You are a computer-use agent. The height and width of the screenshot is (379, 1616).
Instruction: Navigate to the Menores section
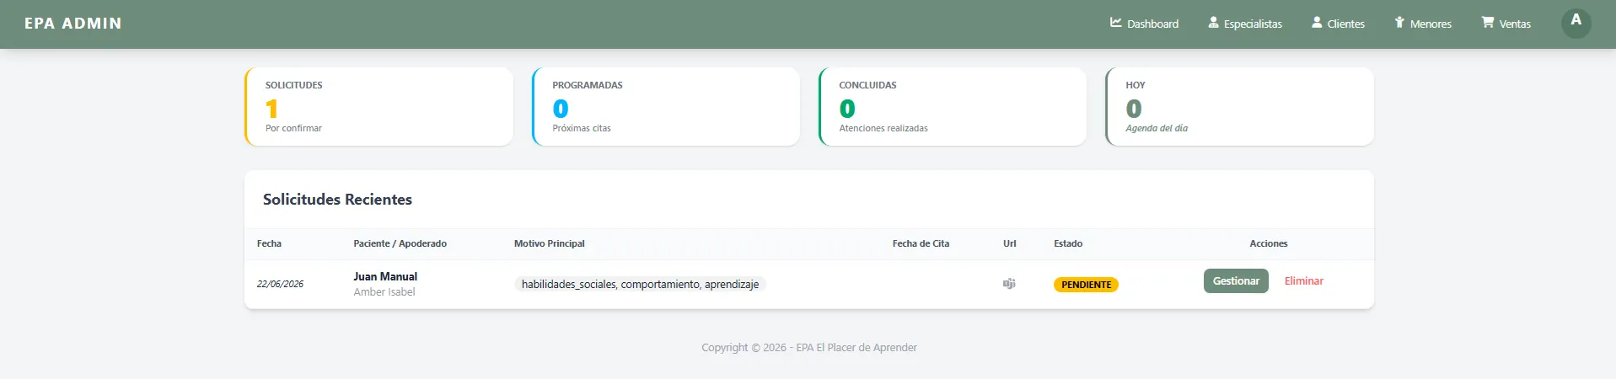[x=1423, y=24]
